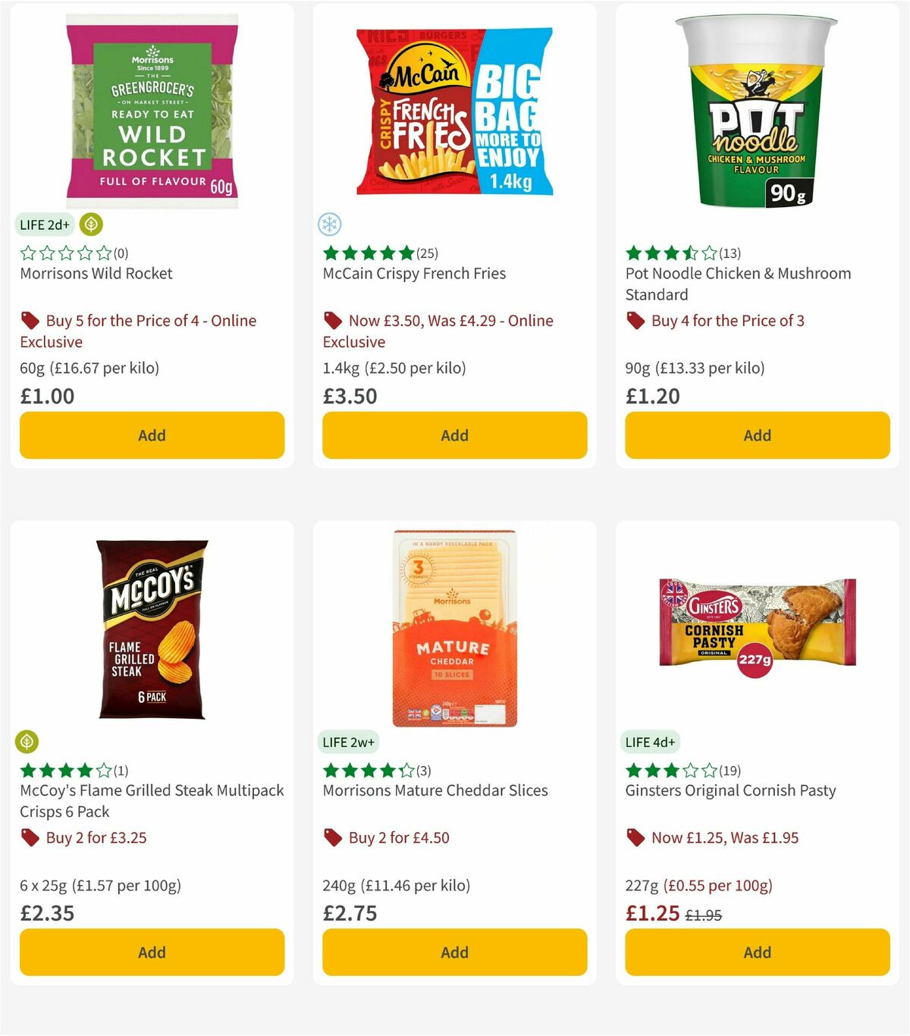Screen dimensions: 910x1036
Task: Add McCain Crispy French Fries to the basket
Action: [x=454, y=435]
